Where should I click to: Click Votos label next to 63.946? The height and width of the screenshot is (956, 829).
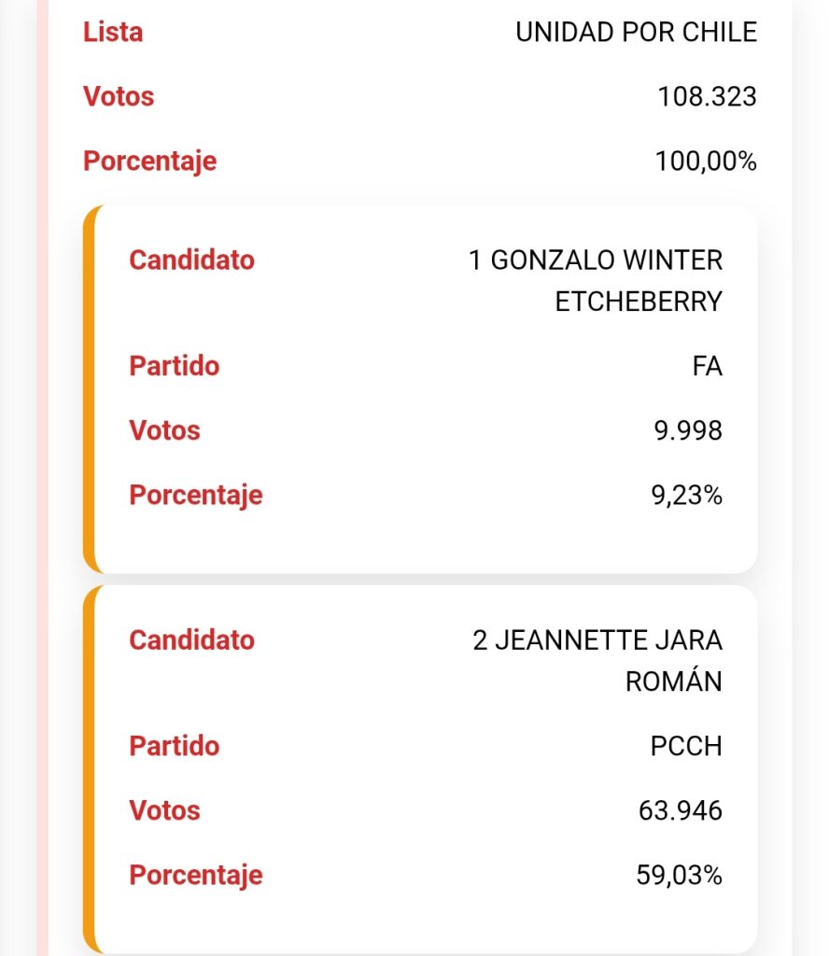pyautogui.click(x=164, y=811)
